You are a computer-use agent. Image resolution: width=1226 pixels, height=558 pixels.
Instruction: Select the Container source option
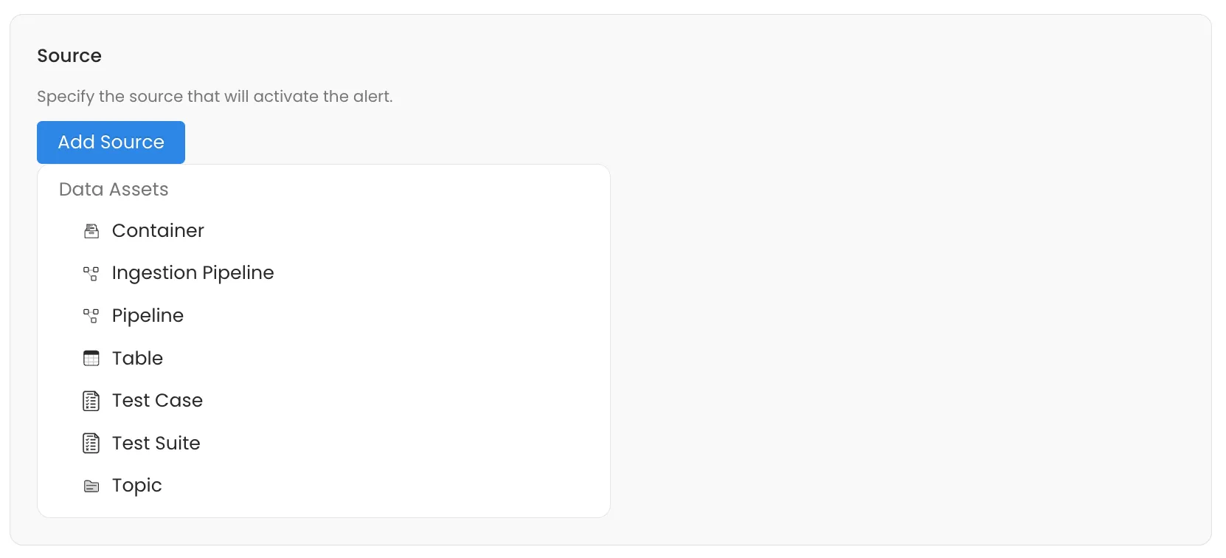point(157,231)
